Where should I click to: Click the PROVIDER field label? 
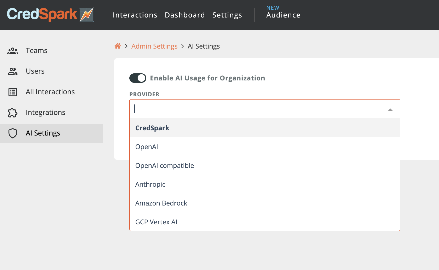[144, 94]
